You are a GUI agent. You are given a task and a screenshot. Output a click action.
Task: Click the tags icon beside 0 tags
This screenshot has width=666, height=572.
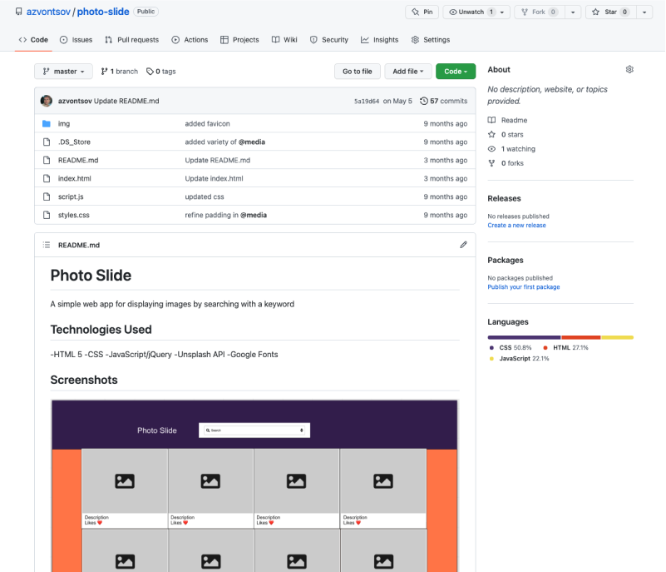[x=150, y=72]
